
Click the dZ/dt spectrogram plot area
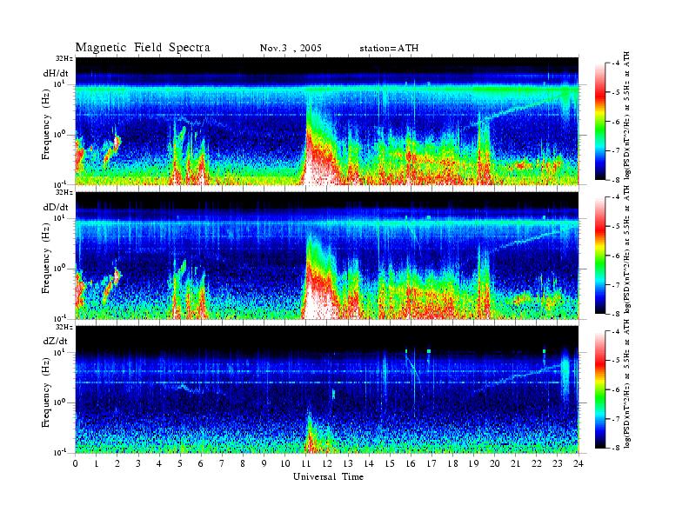point(327,389)
